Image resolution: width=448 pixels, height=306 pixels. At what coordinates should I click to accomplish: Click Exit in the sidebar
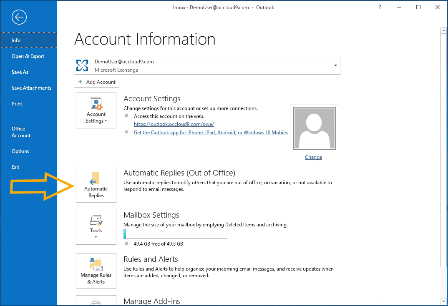click(15, 167)
